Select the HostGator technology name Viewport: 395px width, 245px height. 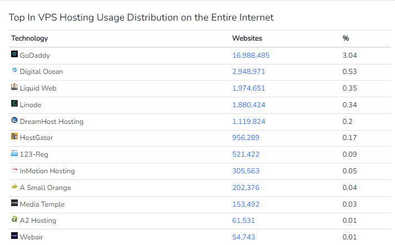(x=36, y=137)
